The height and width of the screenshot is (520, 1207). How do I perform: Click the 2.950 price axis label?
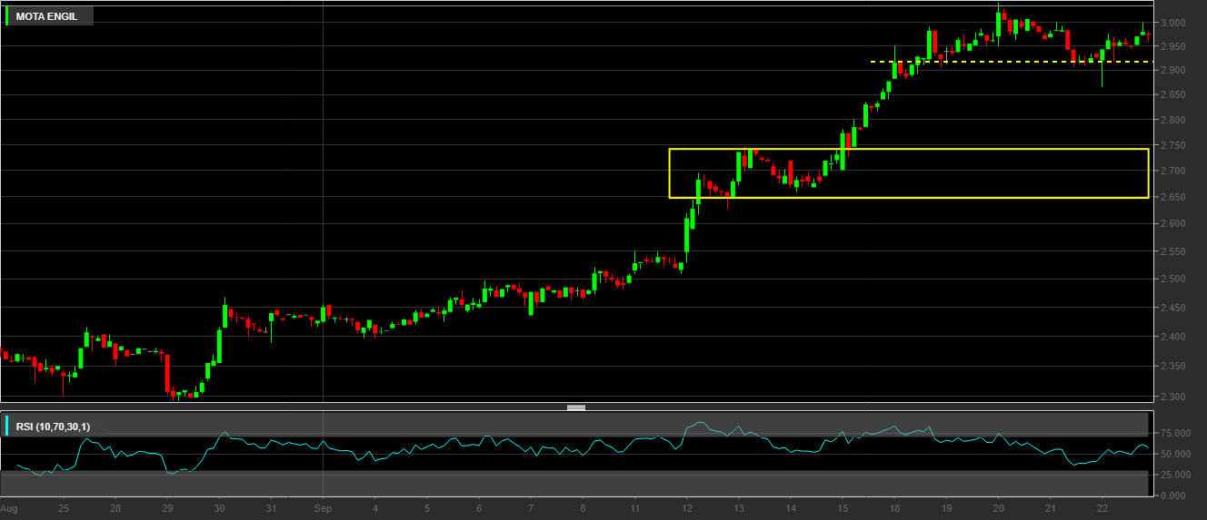(1172, 46)
